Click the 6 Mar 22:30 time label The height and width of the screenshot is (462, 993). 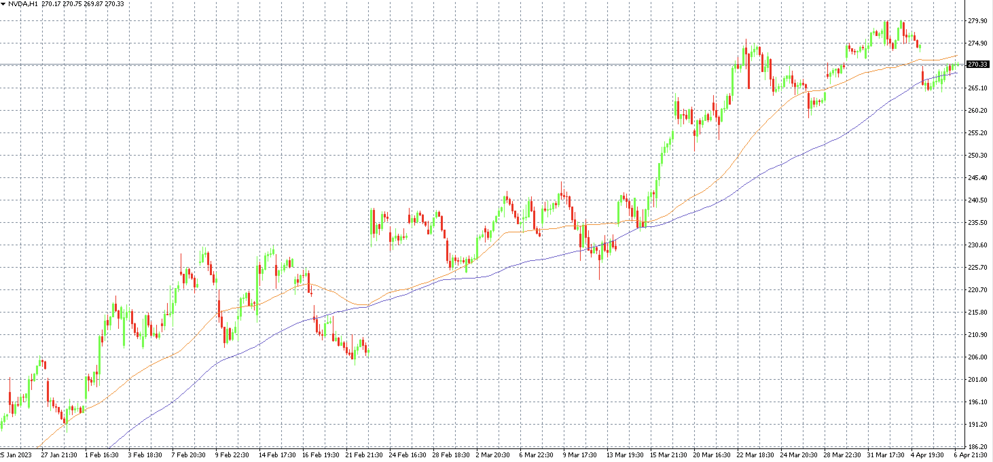coord(536,455)
